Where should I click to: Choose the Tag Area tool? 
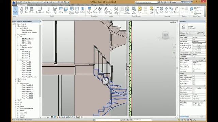click(151, 11)
